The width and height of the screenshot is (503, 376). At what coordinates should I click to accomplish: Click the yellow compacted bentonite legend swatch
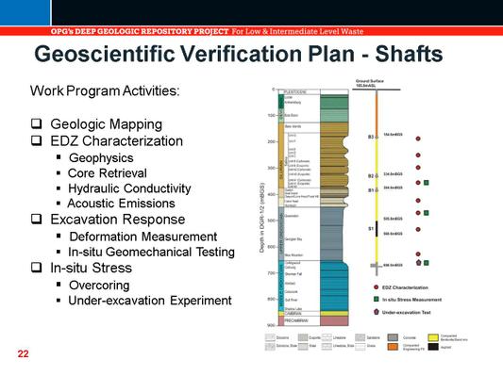coord(433,337)
